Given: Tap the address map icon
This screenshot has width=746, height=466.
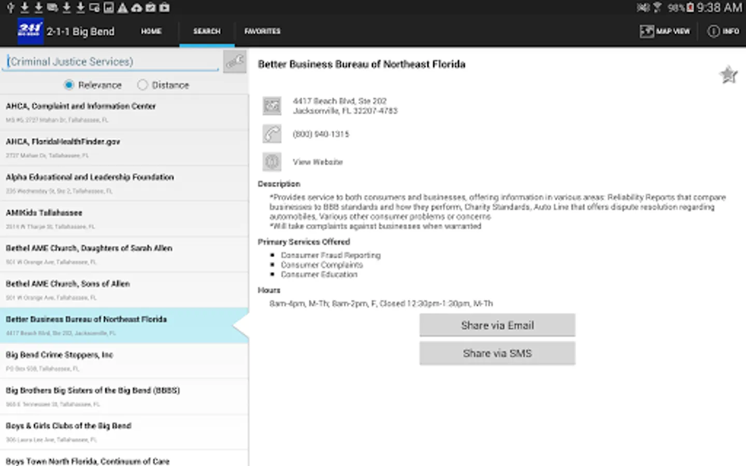Looking at the screenshot, I should pyautogui.click(x=272, y=106).
